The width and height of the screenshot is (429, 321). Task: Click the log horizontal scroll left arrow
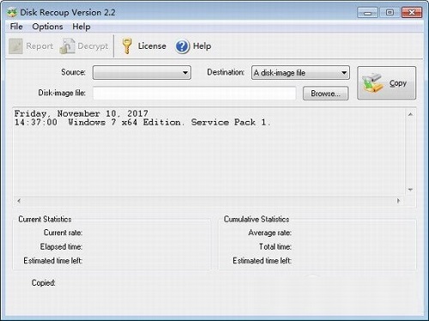click(19, 201)
